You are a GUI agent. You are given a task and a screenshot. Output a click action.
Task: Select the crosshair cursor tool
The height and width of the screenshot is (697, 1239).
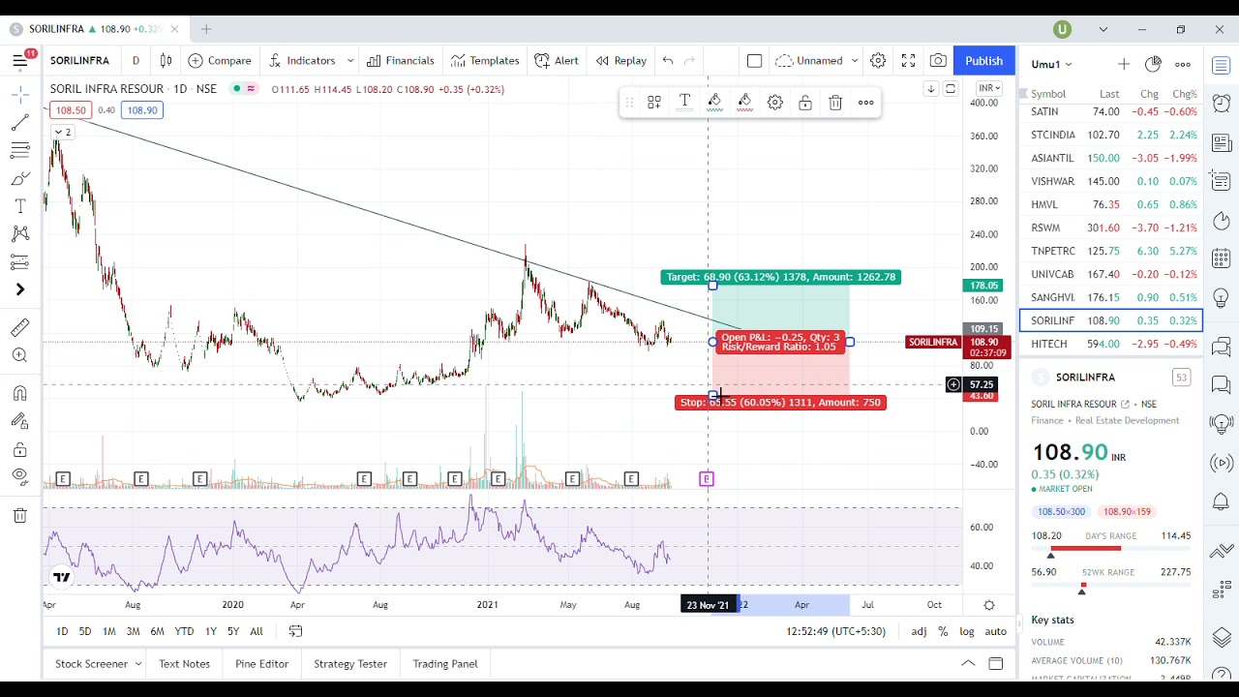[19, 95]
